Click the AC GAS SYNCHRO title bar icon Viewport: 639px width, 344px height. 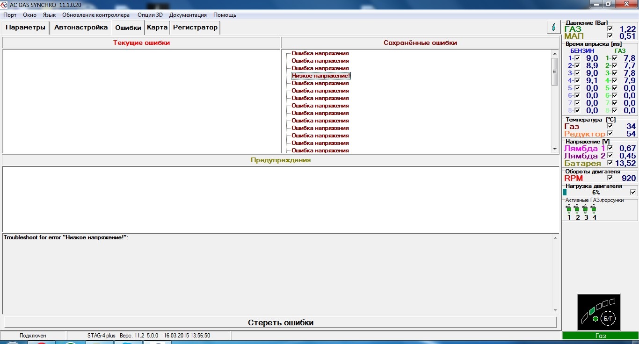coord(5,4)
